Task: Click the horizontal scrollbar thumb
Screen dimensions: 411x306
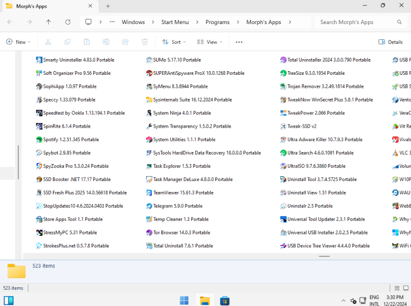Action: [324, 256]
